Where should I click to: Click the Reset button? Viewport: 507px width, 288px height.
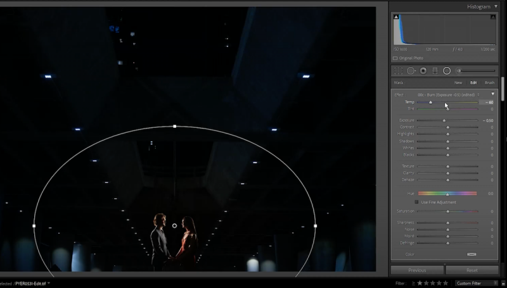point(472,270)
